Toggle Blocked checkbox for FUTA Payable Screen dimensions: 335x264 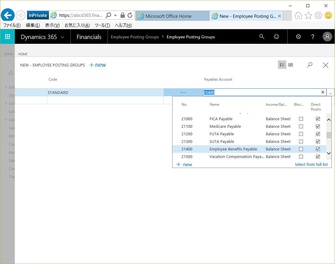[x=301, y=134]
